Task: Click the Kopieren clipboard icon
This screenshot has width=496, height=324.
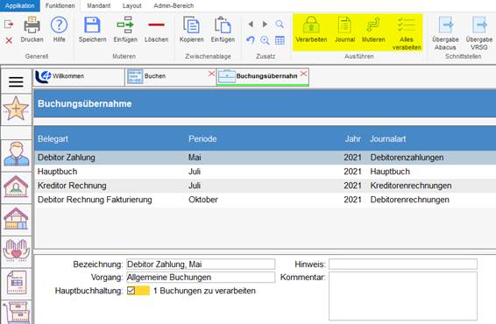Action: coord(192,25)
